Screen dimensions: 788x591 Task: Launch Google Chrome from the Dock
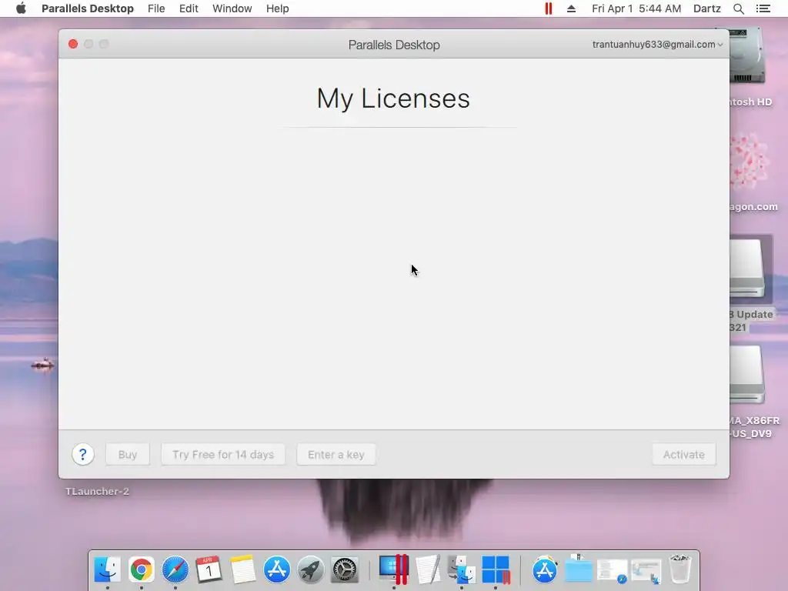point(142,569)
